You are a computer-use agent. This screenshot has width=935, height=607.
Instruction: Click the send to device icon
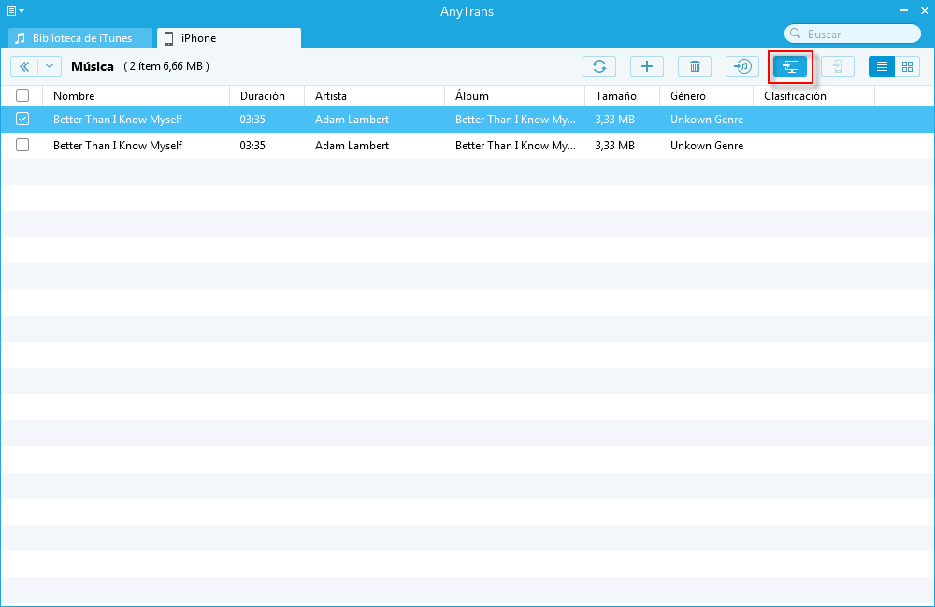coord(837,66)
